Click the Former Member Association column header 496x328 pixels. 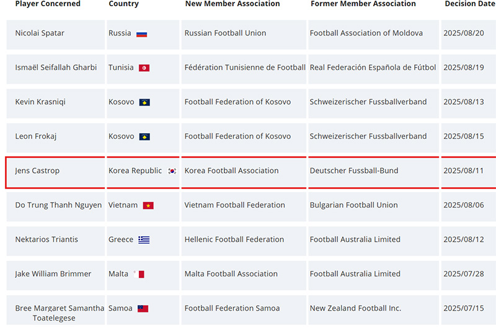click(363, 4)
